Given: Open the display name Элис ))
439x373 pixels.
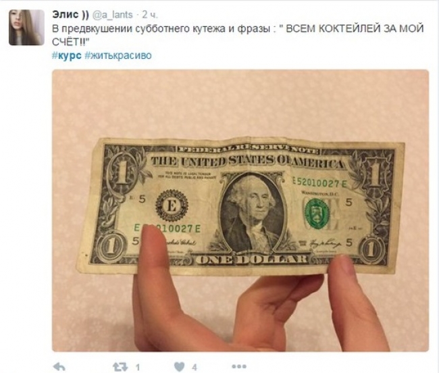Looking at the screenshot, I should coord(70,15).
